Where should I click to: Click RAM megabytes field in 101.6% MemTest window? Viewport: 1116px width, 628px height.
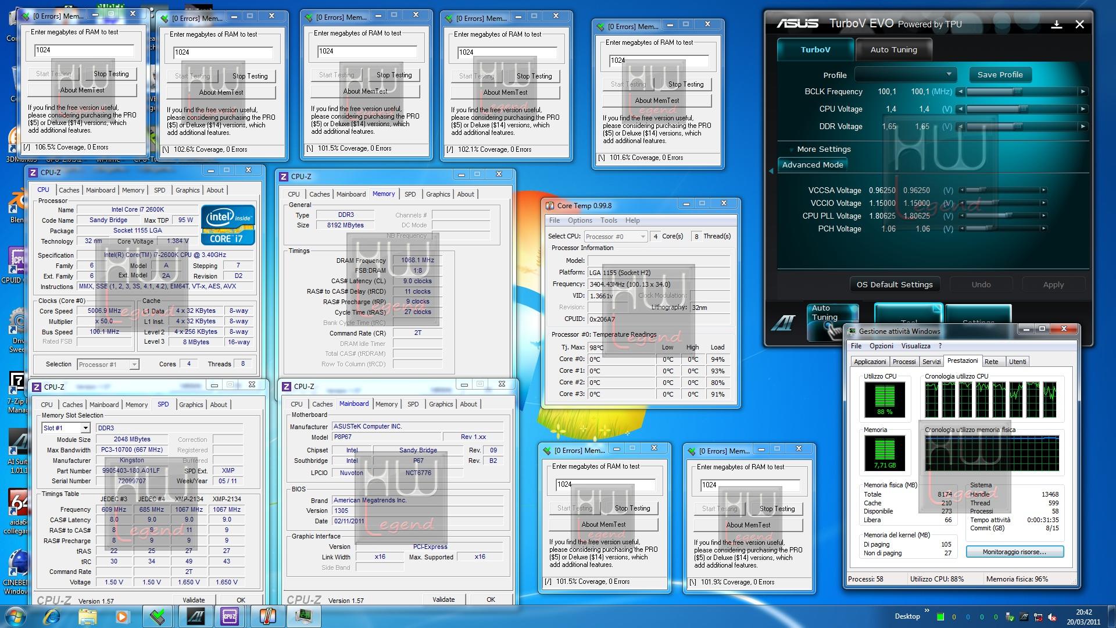click(x=659, y=60)
